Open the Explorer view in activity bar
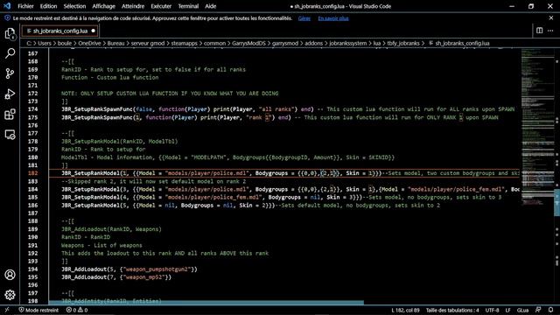The height and width of the screenshot is (315, 560). coord(10,33)
